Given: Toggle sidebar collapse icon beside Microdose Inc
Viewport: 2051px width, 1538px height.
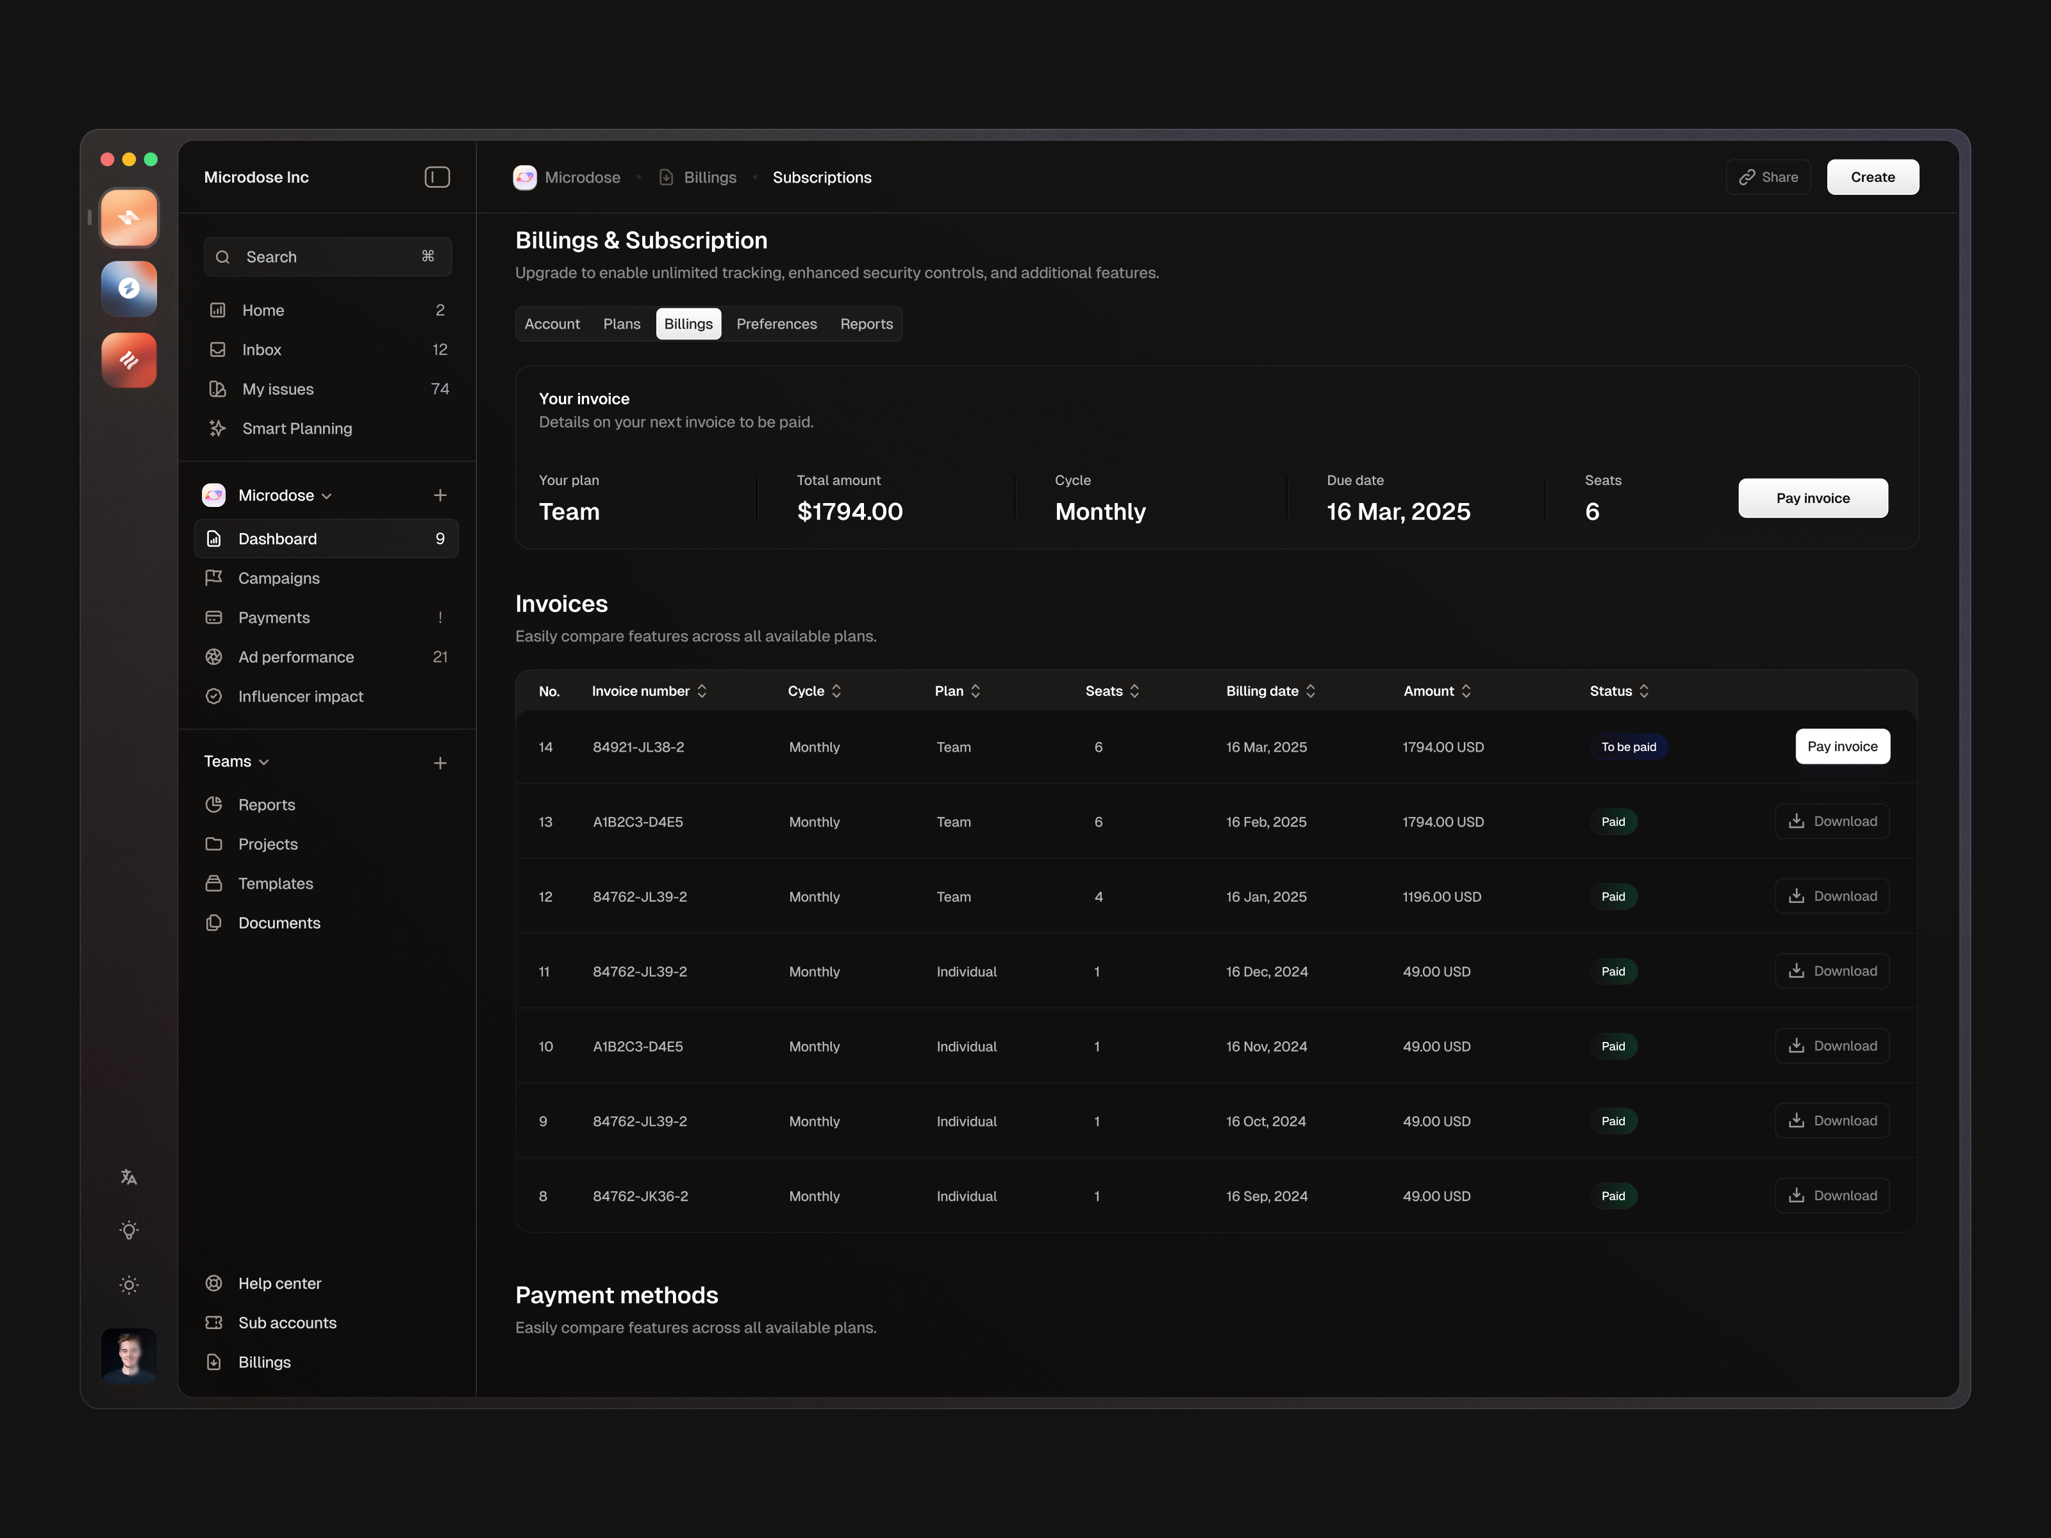Looking at the screenshot, I should 436,177.
